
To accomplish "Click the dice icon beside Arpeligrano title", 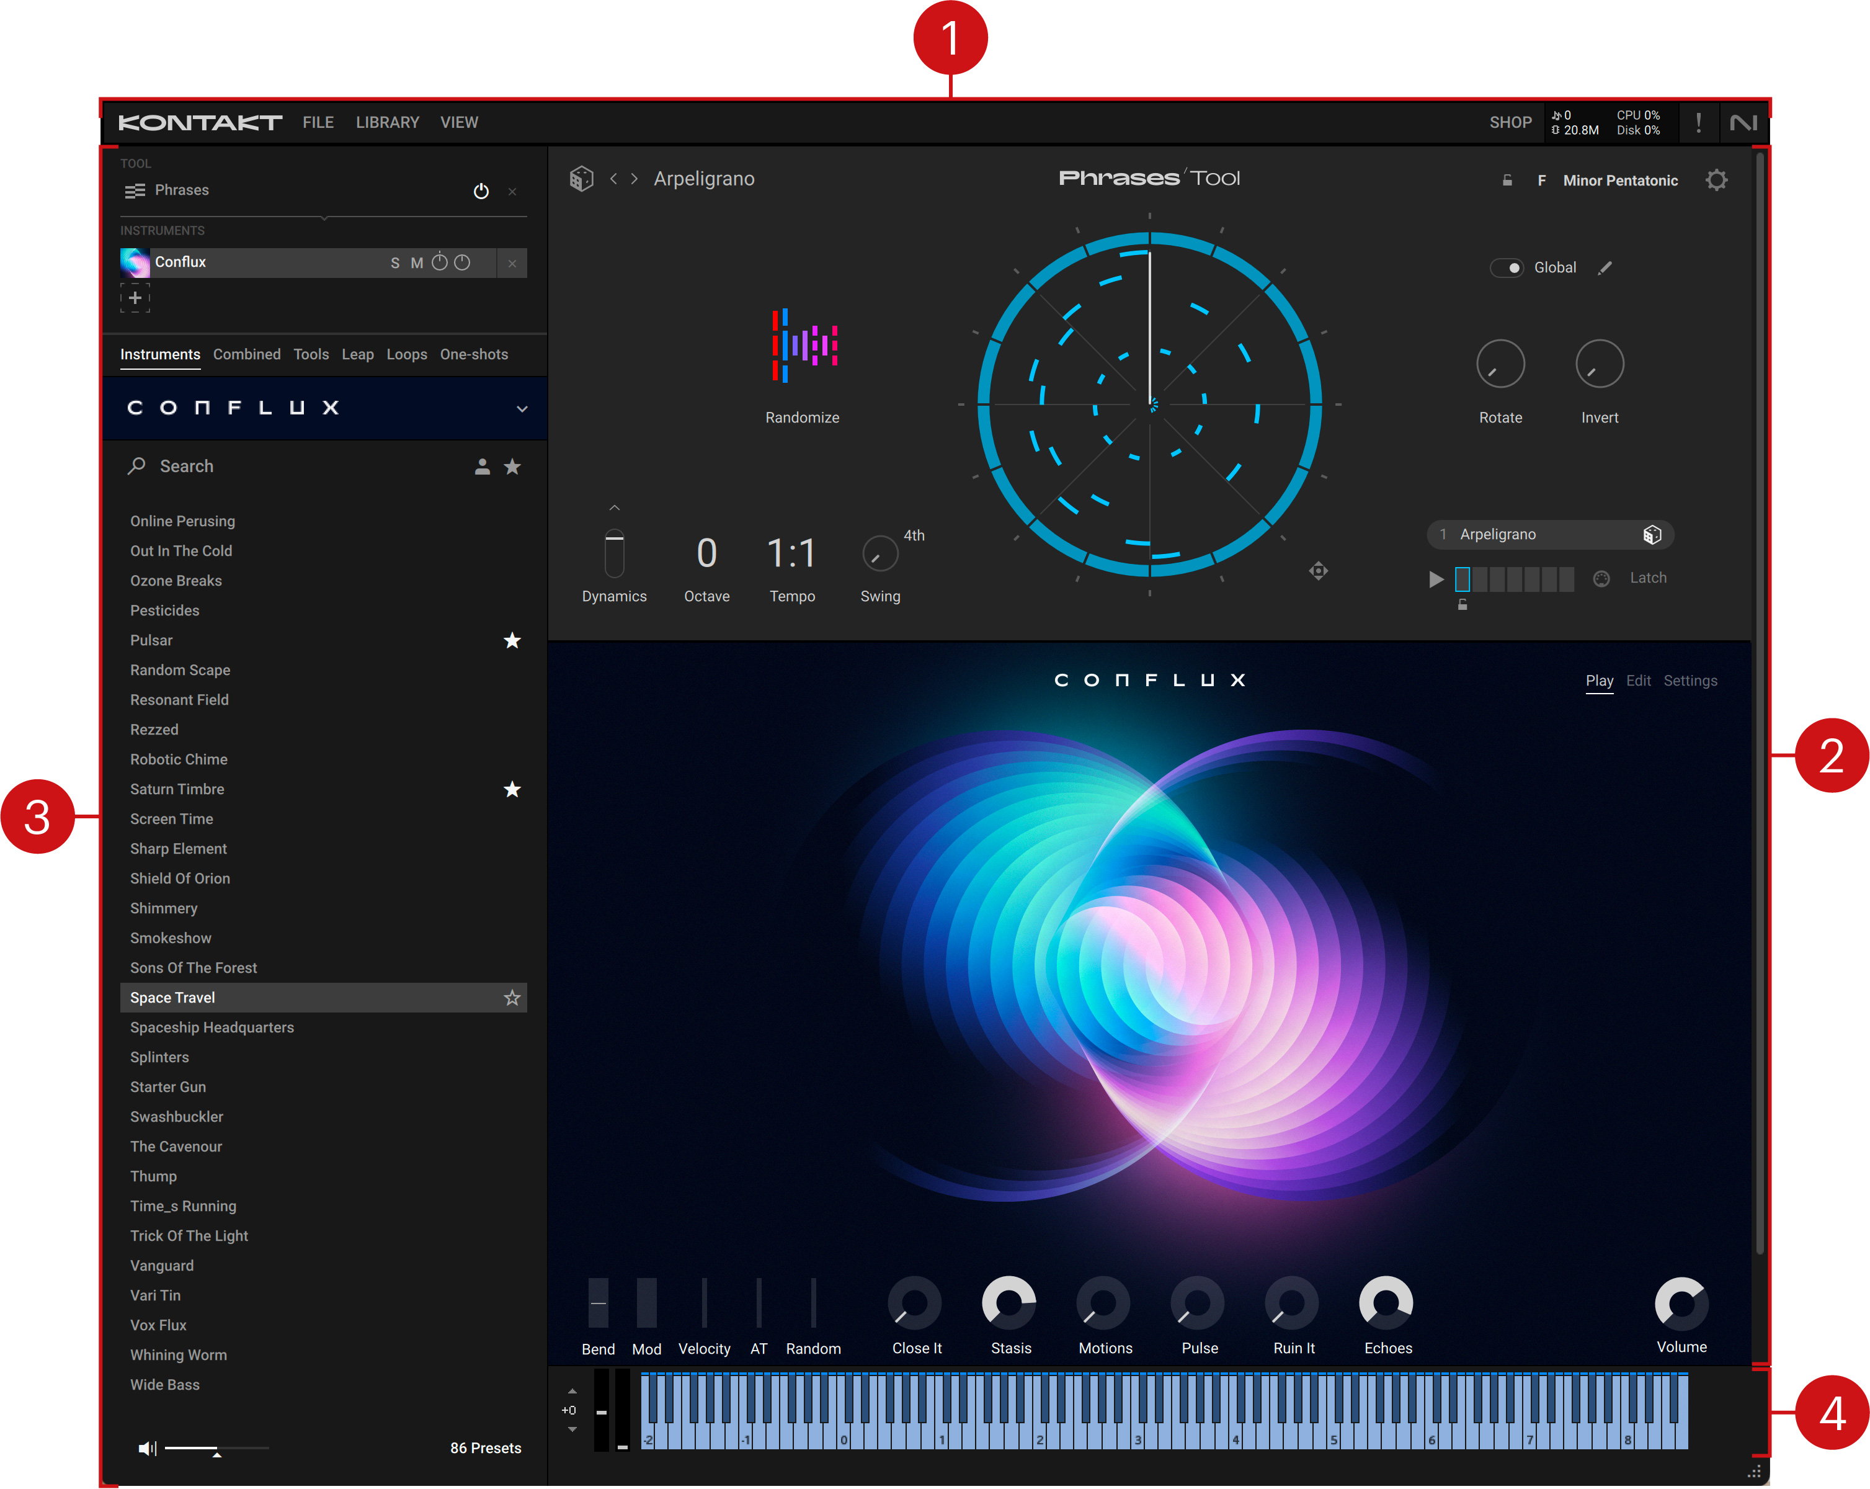I will tap(581, 179).
